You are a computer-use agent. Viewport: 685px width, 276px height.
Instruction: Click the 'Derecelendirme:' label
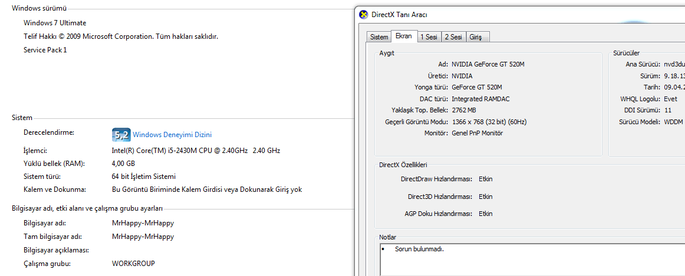[x=48, y=132]
